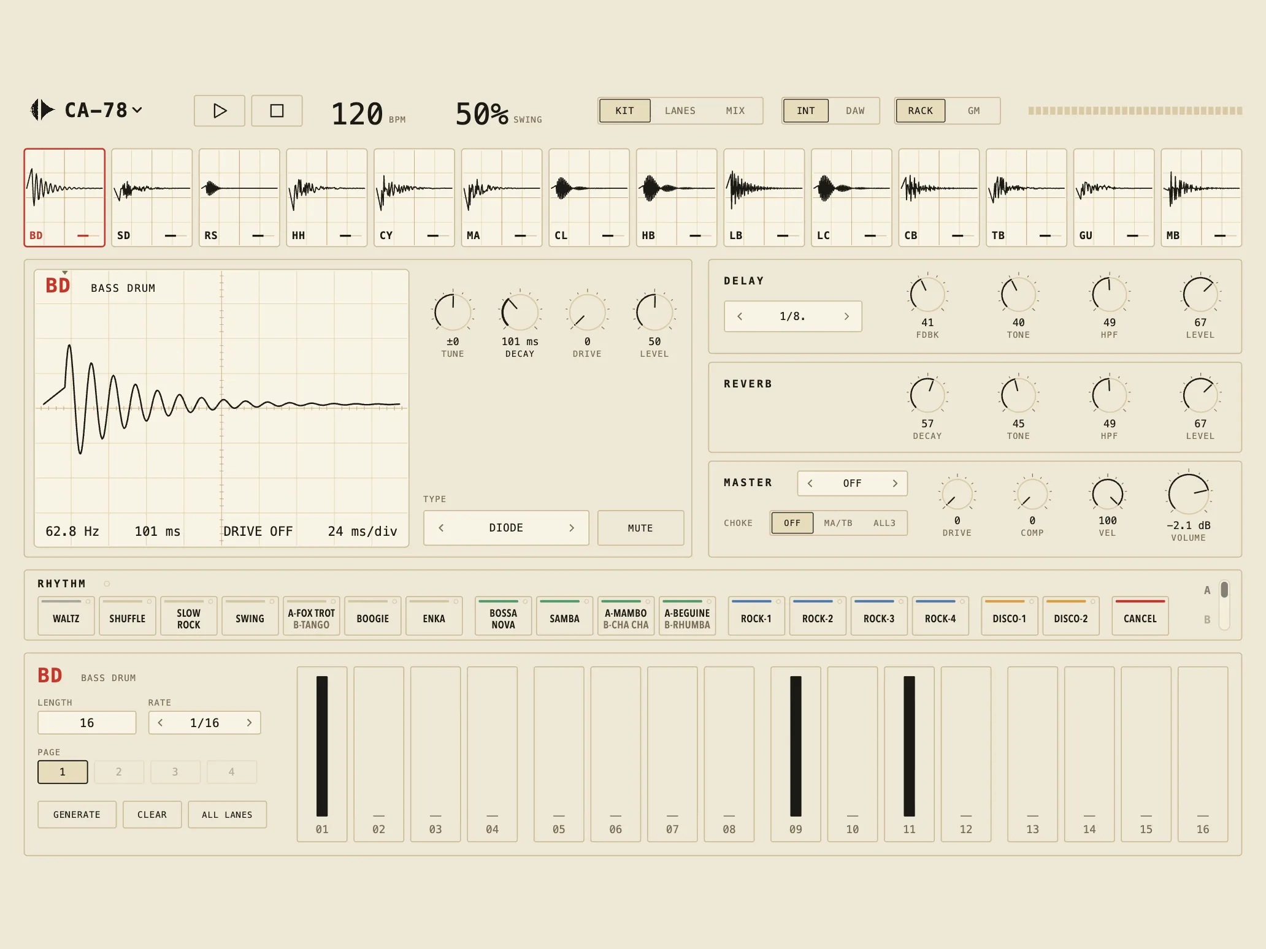
Task: Click the LENGTH field showing 16
Action: pyautogui.click(x=87, y=723)
